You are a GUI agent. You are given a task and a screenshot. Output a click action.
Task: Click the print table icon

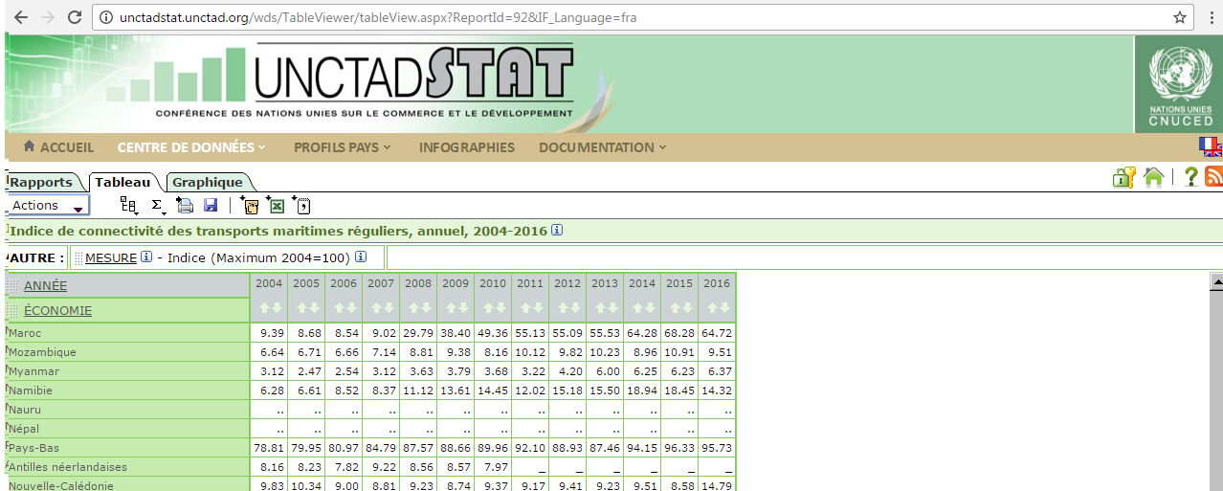pyautogui.click(x=186, y=205)
